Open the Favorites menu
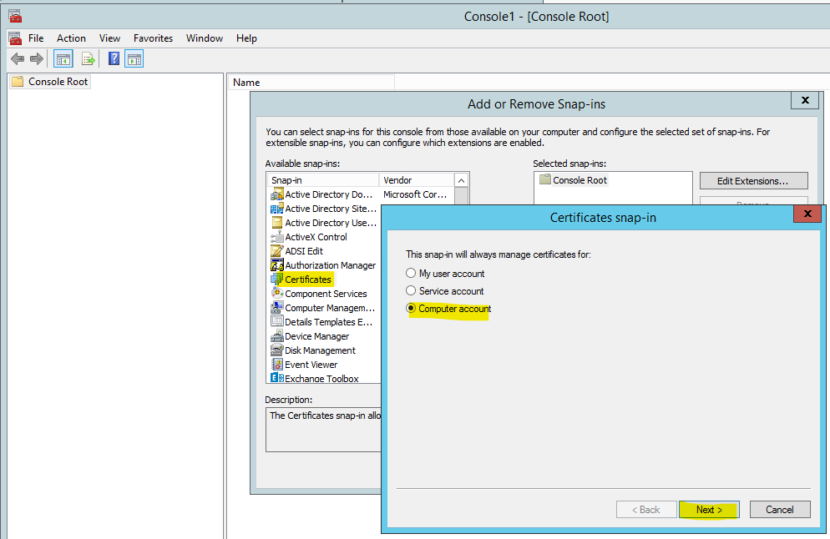Screen dimensions: 830x539 [x=153, y=38]
